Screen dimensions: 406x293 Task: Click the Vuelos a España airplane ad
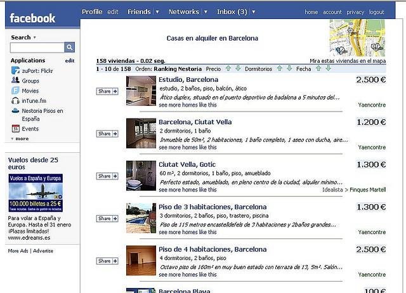(x=36, y=193)
